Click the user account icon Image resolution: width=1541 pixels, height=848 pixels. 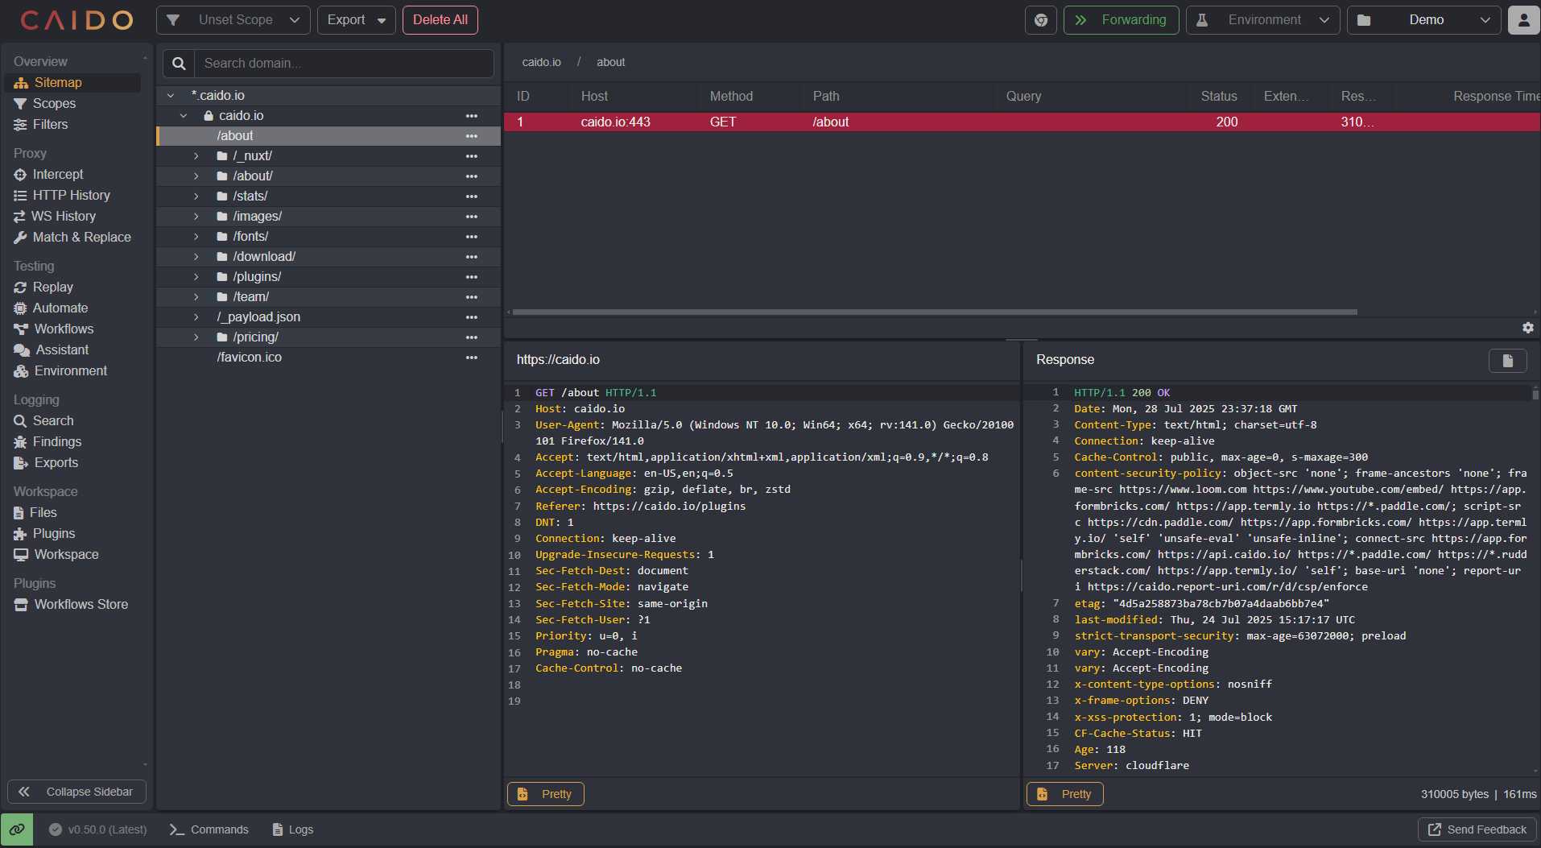tap(1523, 19)
